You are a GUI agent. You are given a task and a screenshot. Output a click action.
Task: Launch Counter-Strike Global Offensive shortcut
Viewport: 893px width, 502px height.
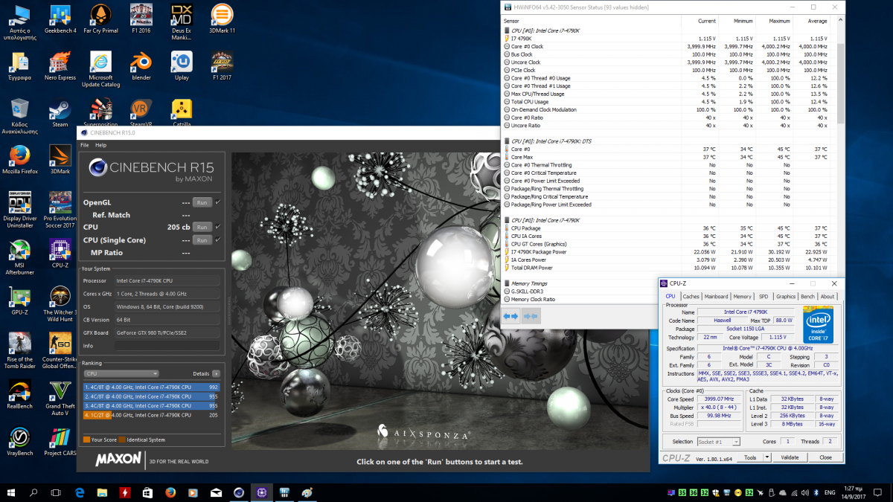pos(60,351)
